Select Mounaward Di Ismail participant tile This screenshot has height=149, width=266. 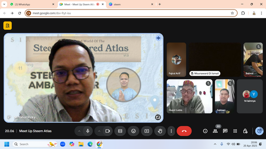[x=215, y=60]
